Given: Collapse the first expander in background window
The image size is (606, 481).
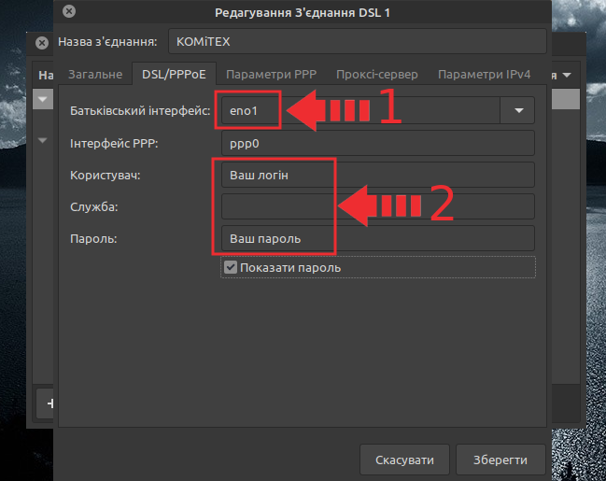Looking at the screenshot, I should [43, 99].
